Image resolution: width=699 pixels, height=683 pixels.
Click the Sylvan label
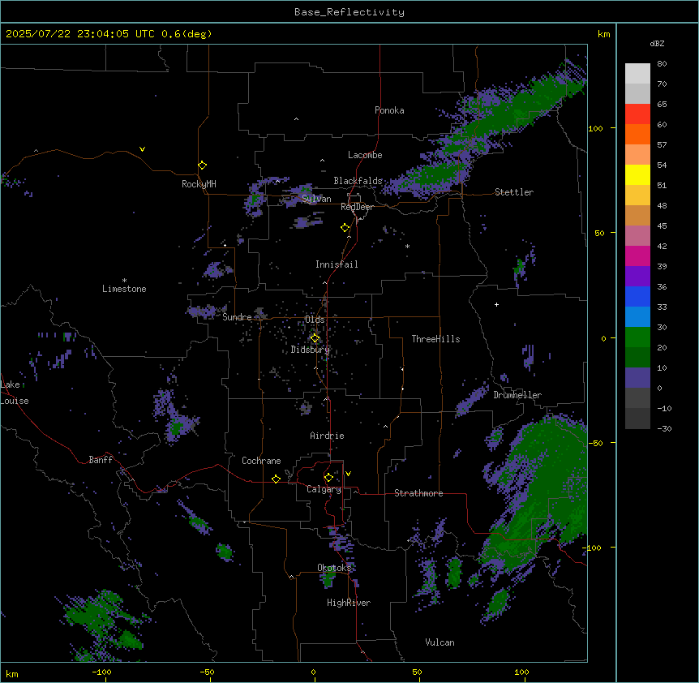point(316,199)
